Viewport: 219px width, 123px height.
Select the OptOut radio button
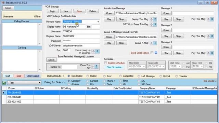click(x=160, y=76)
